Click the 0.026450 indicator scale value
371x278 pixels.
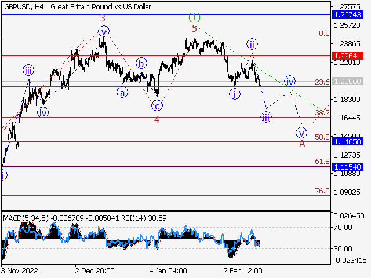[x=349, y=216]
